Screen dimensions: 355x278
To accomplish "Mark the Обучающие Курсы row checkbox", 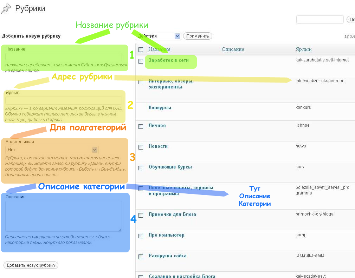I will point(141,168).
